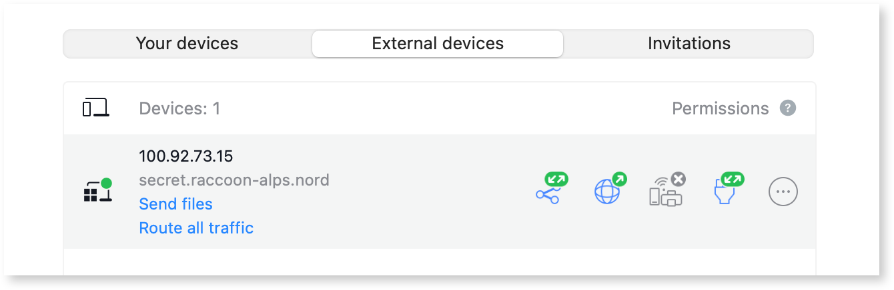Click the gray X badge on local network icon

(679, 178)
